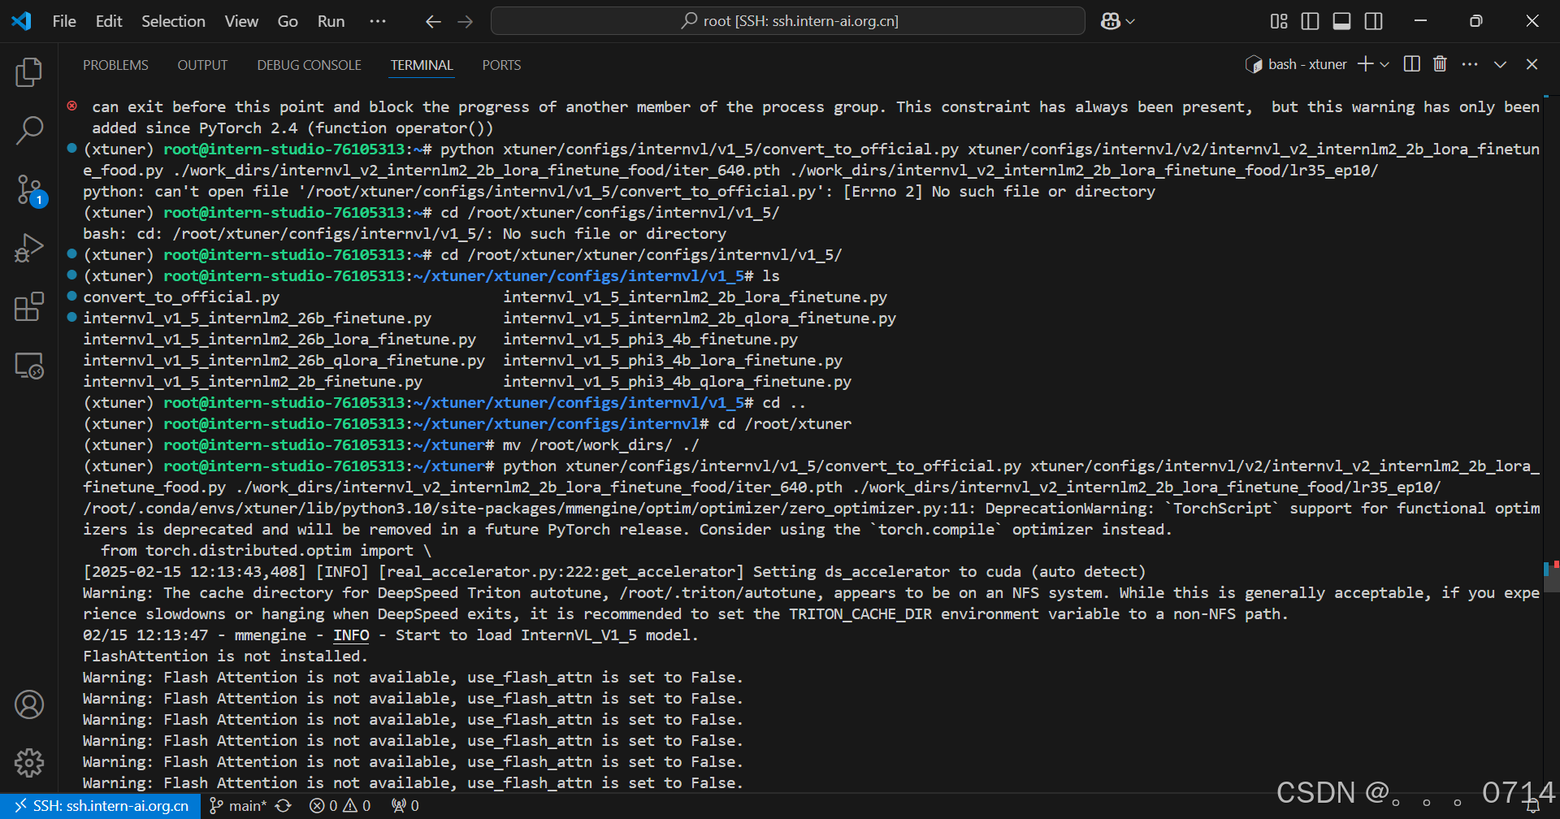This screenshot has height=819, width=1560.
Task: Click the SSH remote status indicator
Action: click(x=101, y=806)
